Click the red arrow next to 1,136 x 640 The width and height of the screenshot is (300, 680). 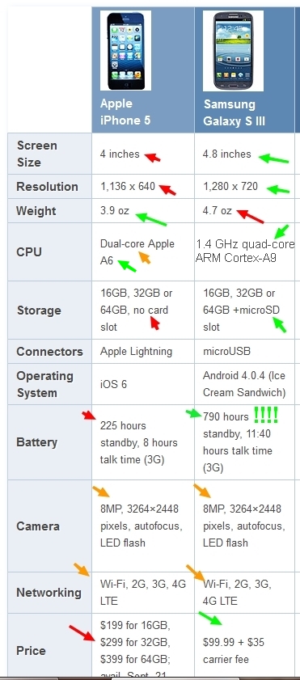167,189
